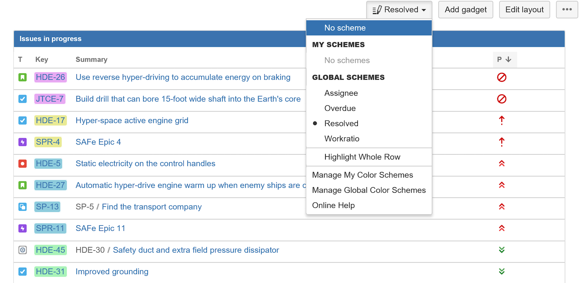Toggle Highlight Whole Row option
Image resolution: width=579 pixels, height=283 pixels.
point(362,157)
